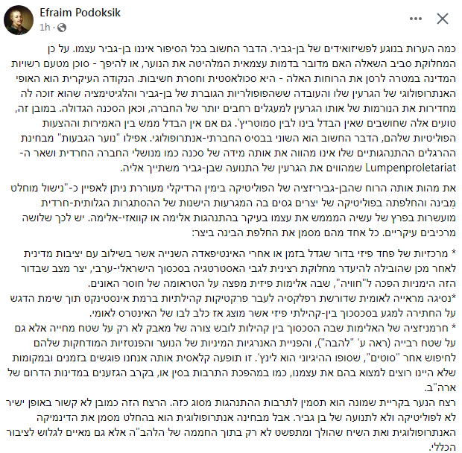
Task: Visit the Efraim Podoksik profile name link
Action: pos(80,13)
